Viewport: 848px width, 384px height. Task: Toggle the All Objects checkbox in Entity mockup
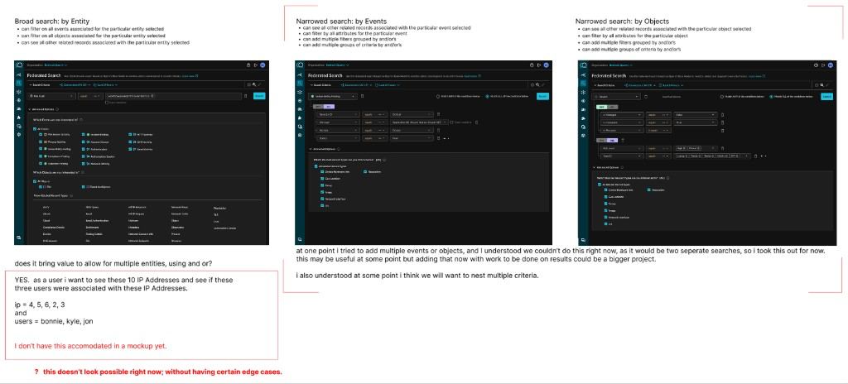click(x=35, y=181)
